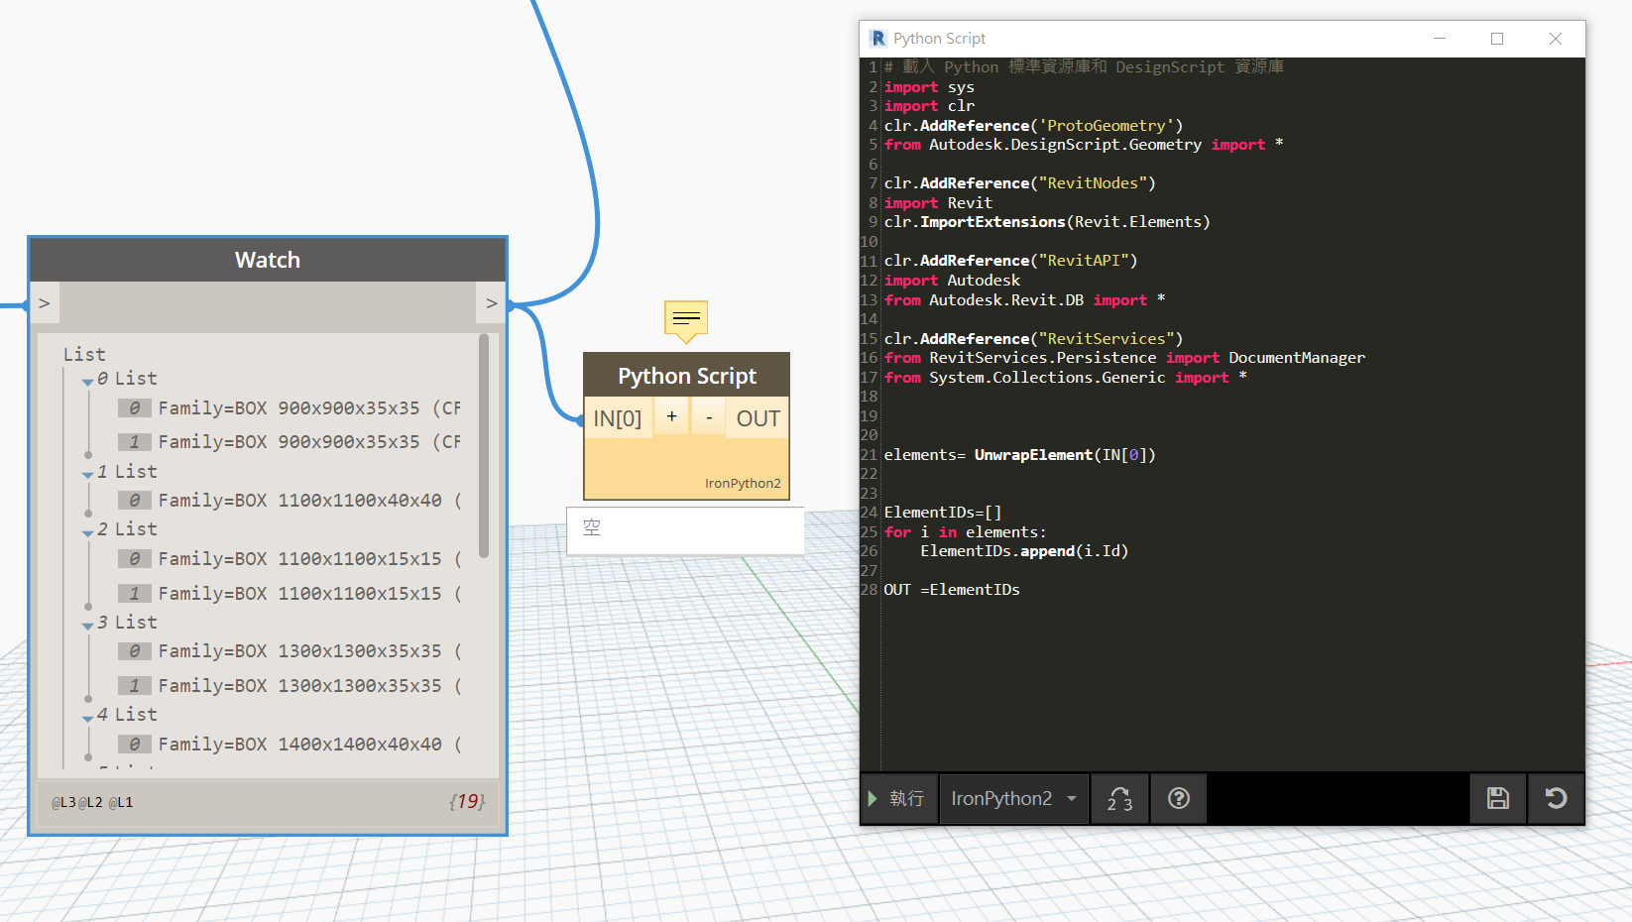
Task: Collapse the 0 List tree item
Action: (88, 381)
